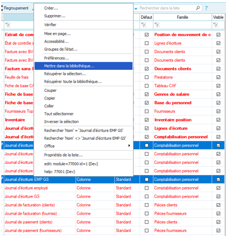
Task: Click the filter funnel under Famille column
Action: click(157, 25)
